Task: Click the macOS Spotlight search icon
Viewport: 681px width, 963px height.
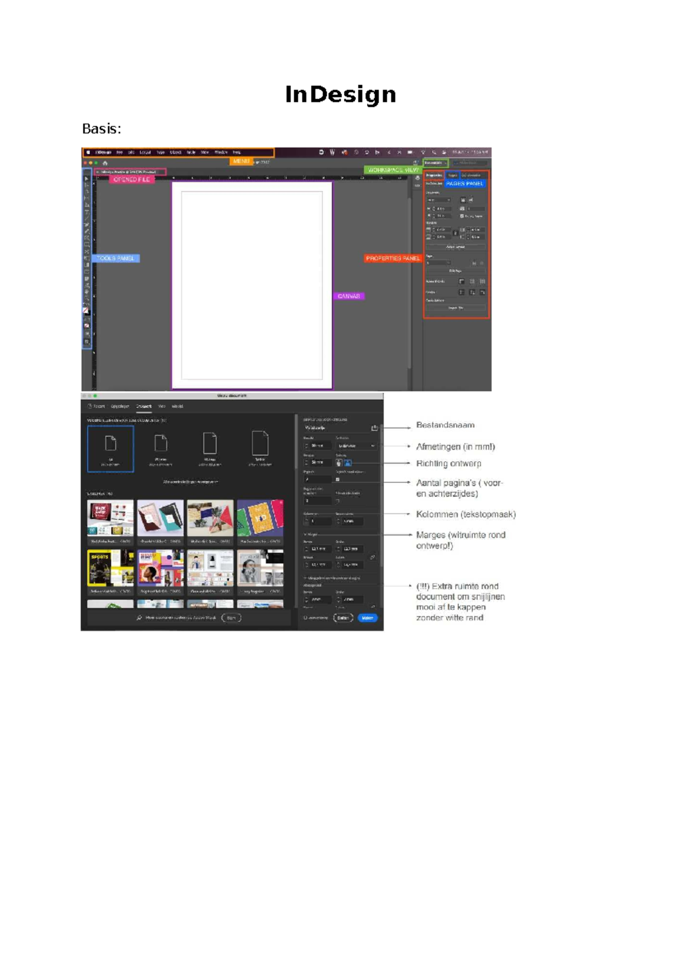Action: pyautogui.click(x=434, y=152)
